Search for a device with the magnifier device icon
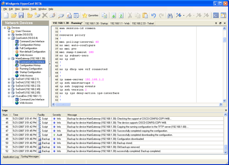The image size is (229, 165). [x=61, y=15]
